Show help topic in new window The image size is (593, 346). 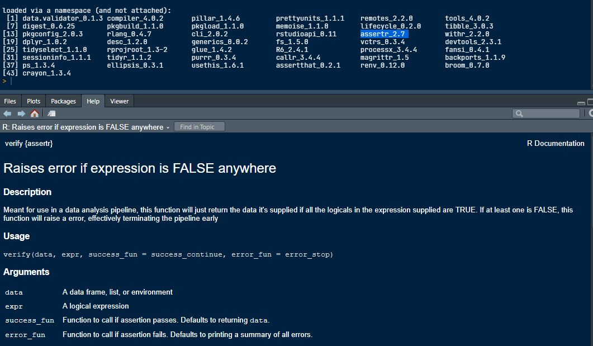[x=51, y=113]
